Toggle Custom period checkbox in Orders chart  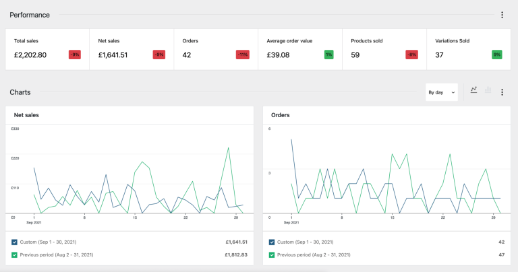point(272,242)
